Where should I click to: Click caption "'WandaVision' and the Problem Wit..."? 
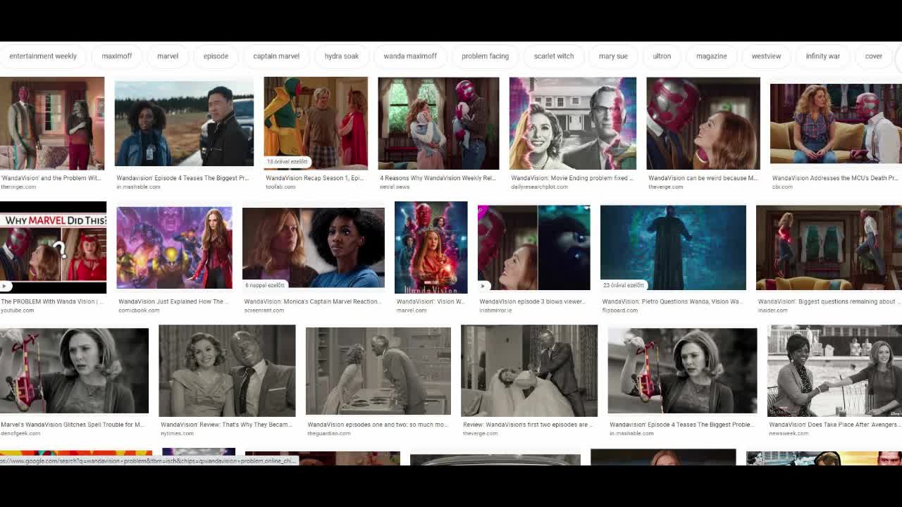click(x=51, y=178)
